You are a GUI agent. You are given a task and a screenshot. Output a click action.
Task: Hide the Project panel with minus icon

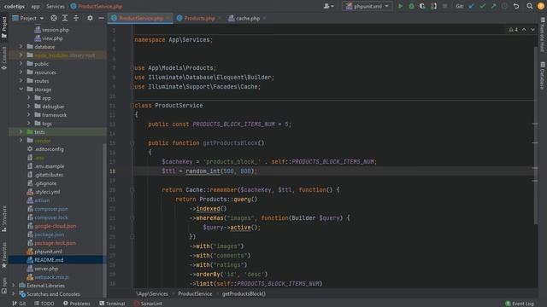click(x=101, y=18)
